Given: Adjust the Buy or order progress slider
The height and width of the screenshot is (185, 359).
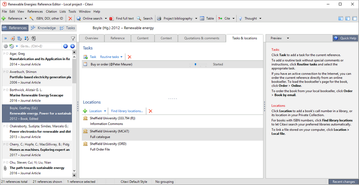Looking at the screenshot, I should (195, 64).
